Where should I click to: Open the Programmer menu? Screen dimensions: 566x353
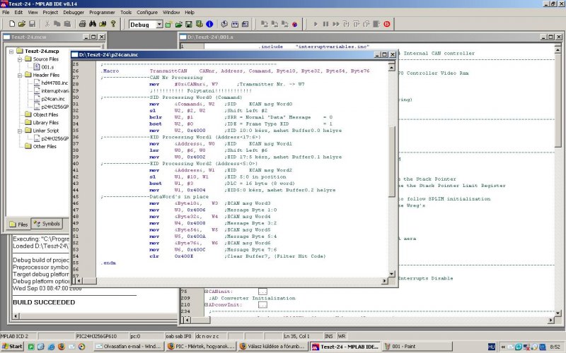point(102,12)
